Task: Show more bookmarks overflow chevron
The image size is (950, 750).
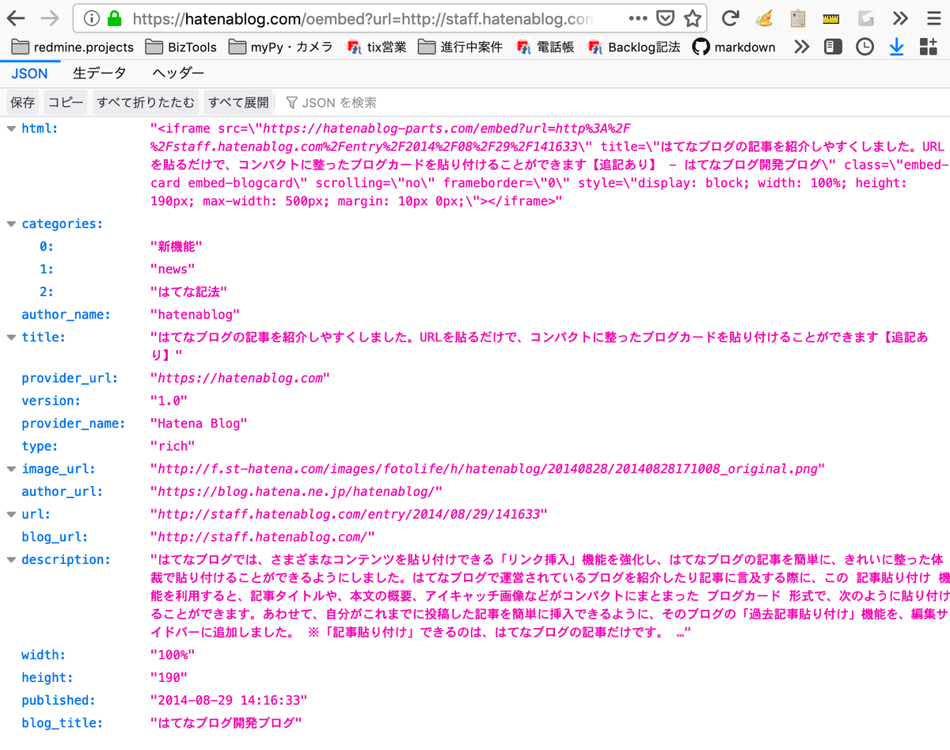Action: coord(802,47)
